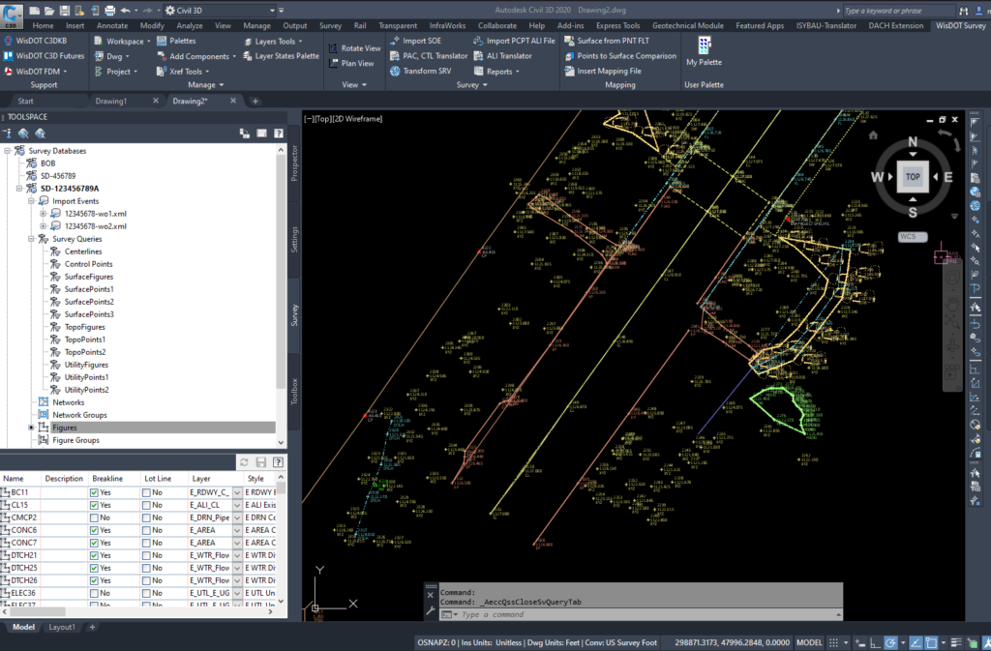Expand the 12345678-wo1.xml import event
The image size is (991, 651).
[x=43, y=214]
